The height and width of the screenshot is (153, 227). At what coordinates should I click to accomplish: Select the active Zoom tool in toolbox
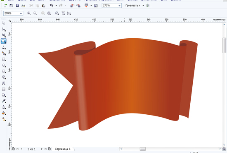pos(3,41)
